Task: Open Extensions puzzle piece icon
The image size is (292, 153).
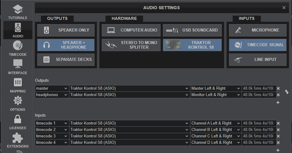Action: pyautogui.click(x=17, y=140)
